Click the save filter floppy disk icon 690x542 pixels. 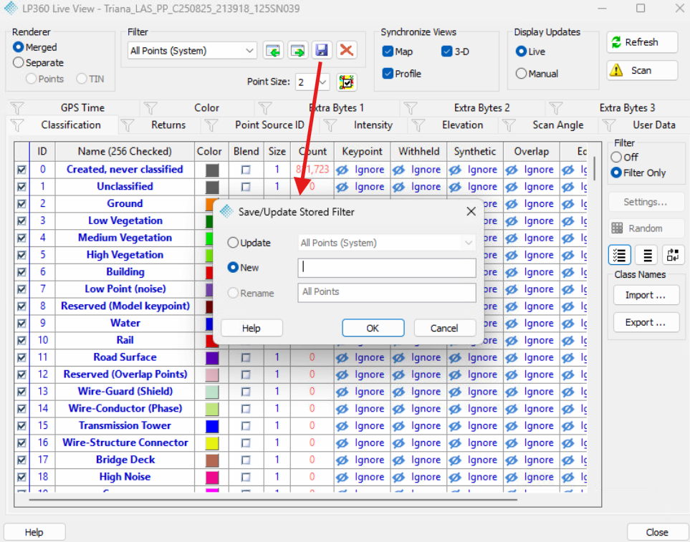point(322,51)
